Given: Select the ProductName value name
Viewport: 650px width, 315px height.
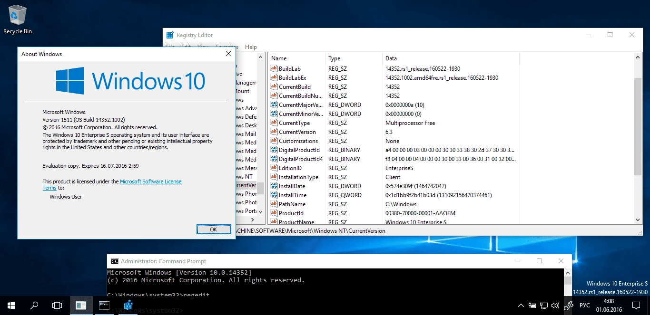Looking at the screenshot, I should click(x=296, y=222).
